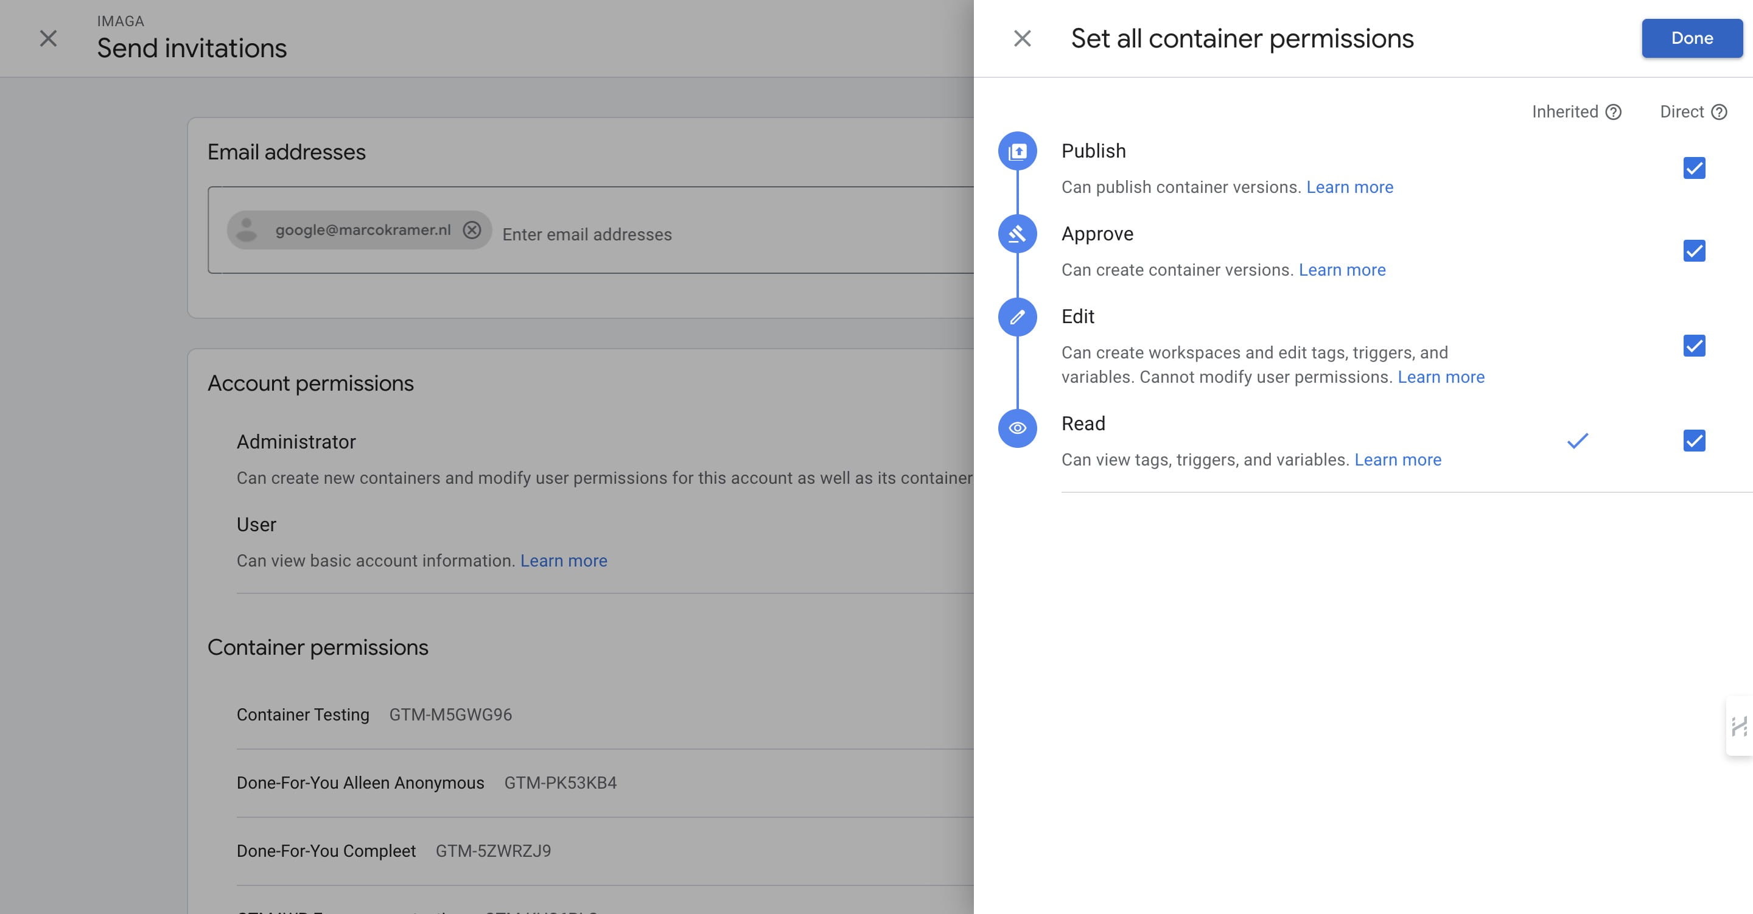Click the Read eye icon
Viewport: 1753px width, 914px height.
click(1017, 428)
